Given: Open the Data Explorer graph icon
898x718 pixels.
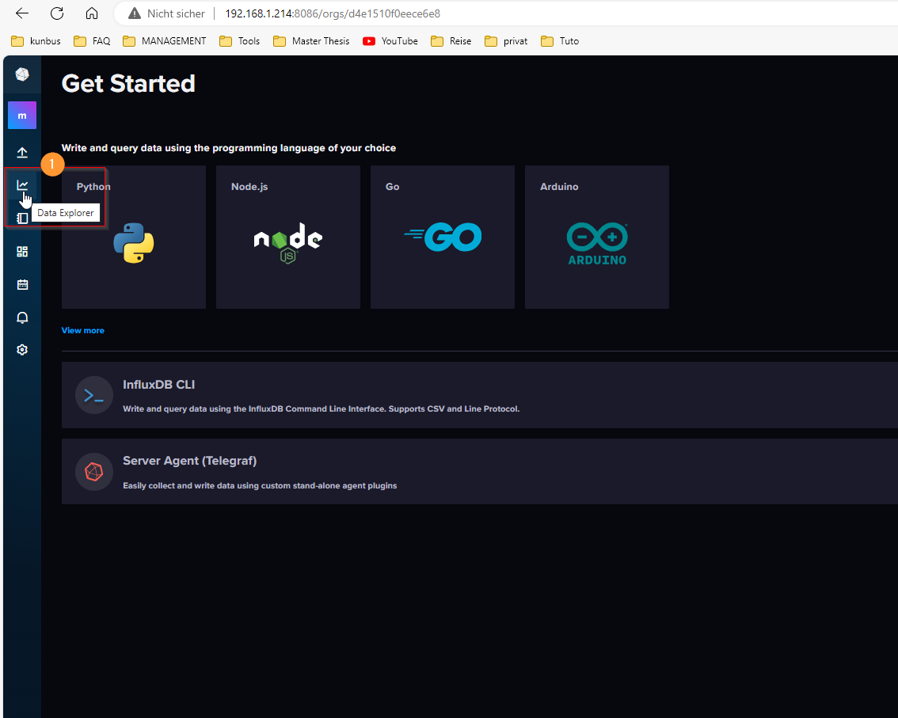Looking at the screenshot, I should point(22,185).
